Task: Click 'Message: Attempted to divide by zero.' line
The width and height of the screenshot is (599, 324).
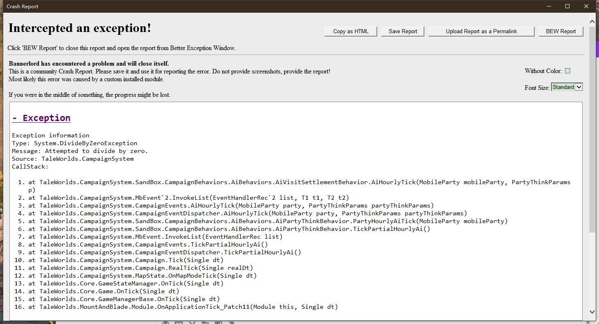Action: (80, 151)
